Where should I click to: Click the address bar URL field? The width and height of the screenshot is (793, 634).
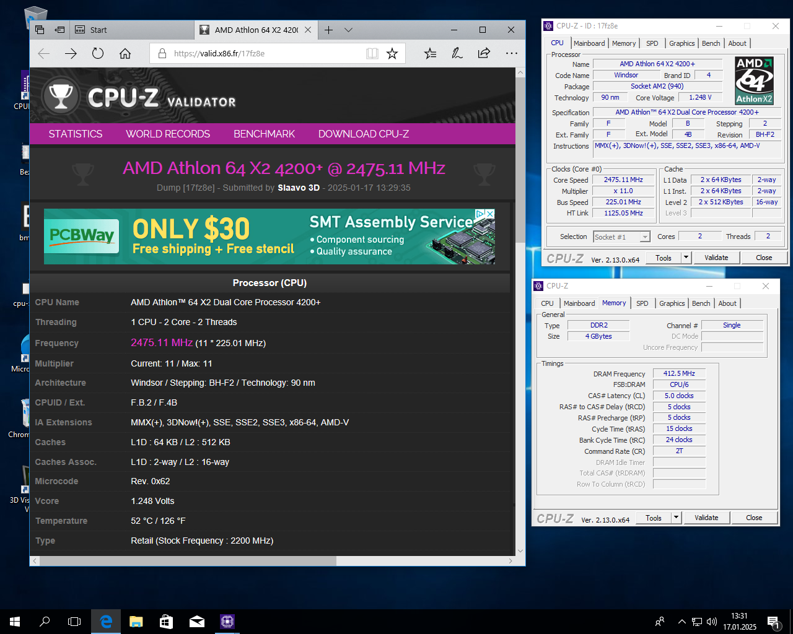click(266, 53)
